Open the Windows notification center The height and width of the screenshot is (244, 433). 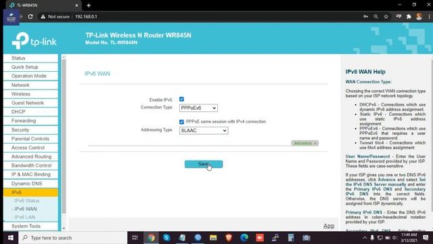click(426, 238)
